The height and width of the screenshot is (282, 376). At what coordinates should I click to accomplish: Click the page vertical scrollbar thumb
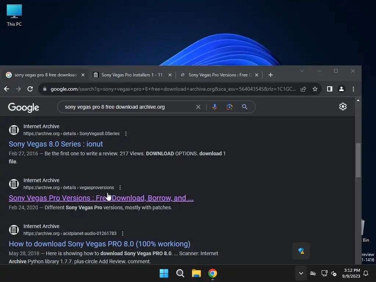click(x=358, y=160)
